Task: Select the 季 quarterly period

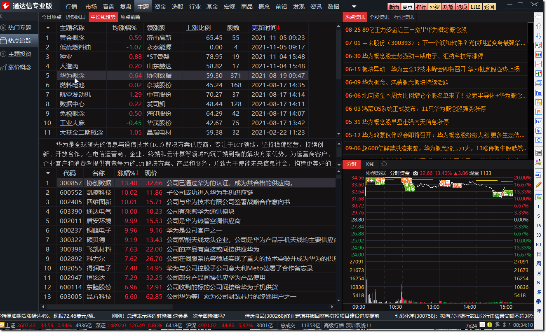Action: pos(538,302)
